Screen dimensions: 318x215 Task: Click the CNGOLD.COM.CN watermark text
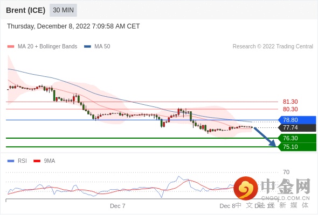click(x=285, y=198)
